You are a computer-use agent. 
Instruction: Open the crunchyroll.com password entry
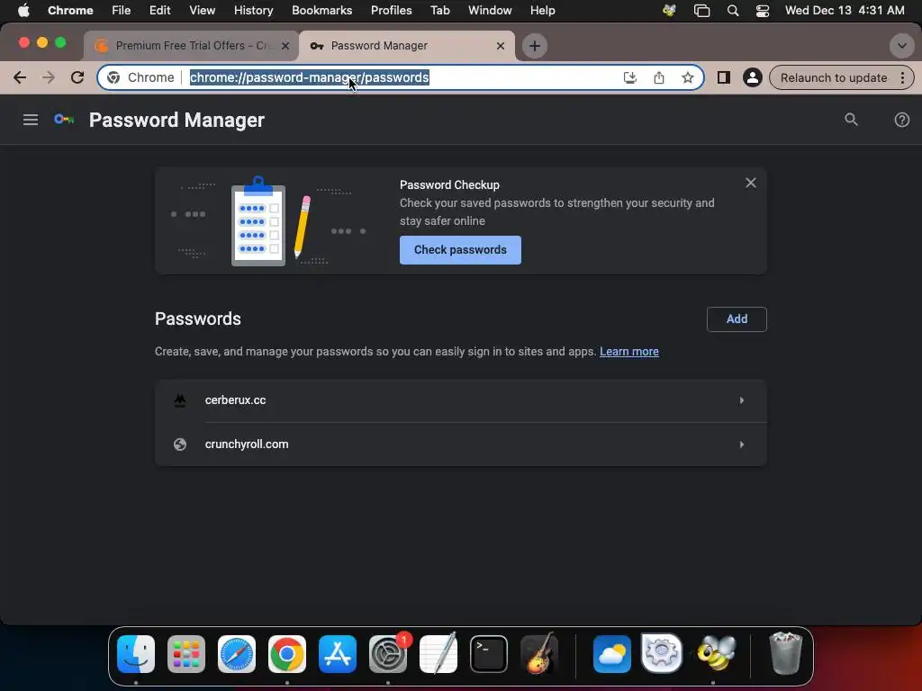click(460, 444)
